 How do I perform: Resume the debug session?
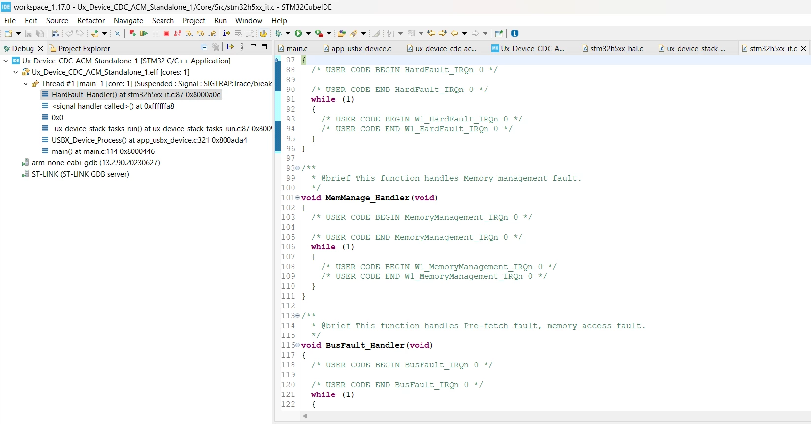144,33
